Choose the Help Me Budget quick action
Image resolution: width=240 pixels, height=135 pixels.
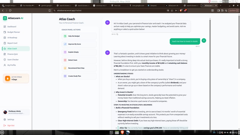79,36
